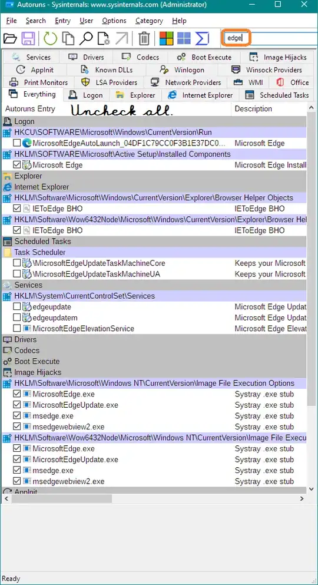Select the HKCU Run registry key row
This screenshot has width=318, height=585.
[154, 132]
